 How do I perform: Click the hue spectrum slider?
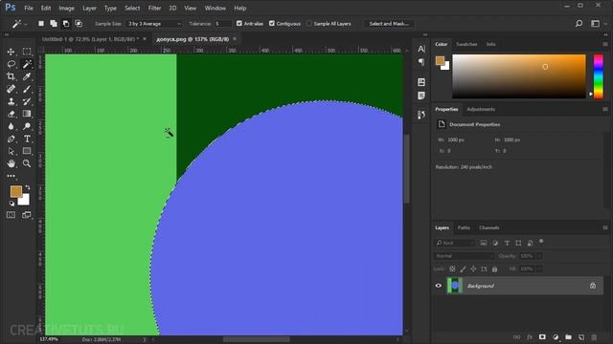[x=598, y=76]
